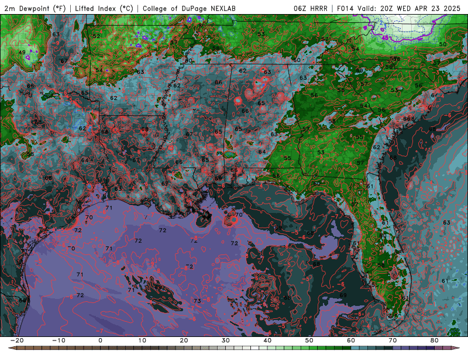The image size is (468, 351).
Task: Click the "Lifted Index (°C)" title text
Action: pyautogui.click(x=104, y=8)
